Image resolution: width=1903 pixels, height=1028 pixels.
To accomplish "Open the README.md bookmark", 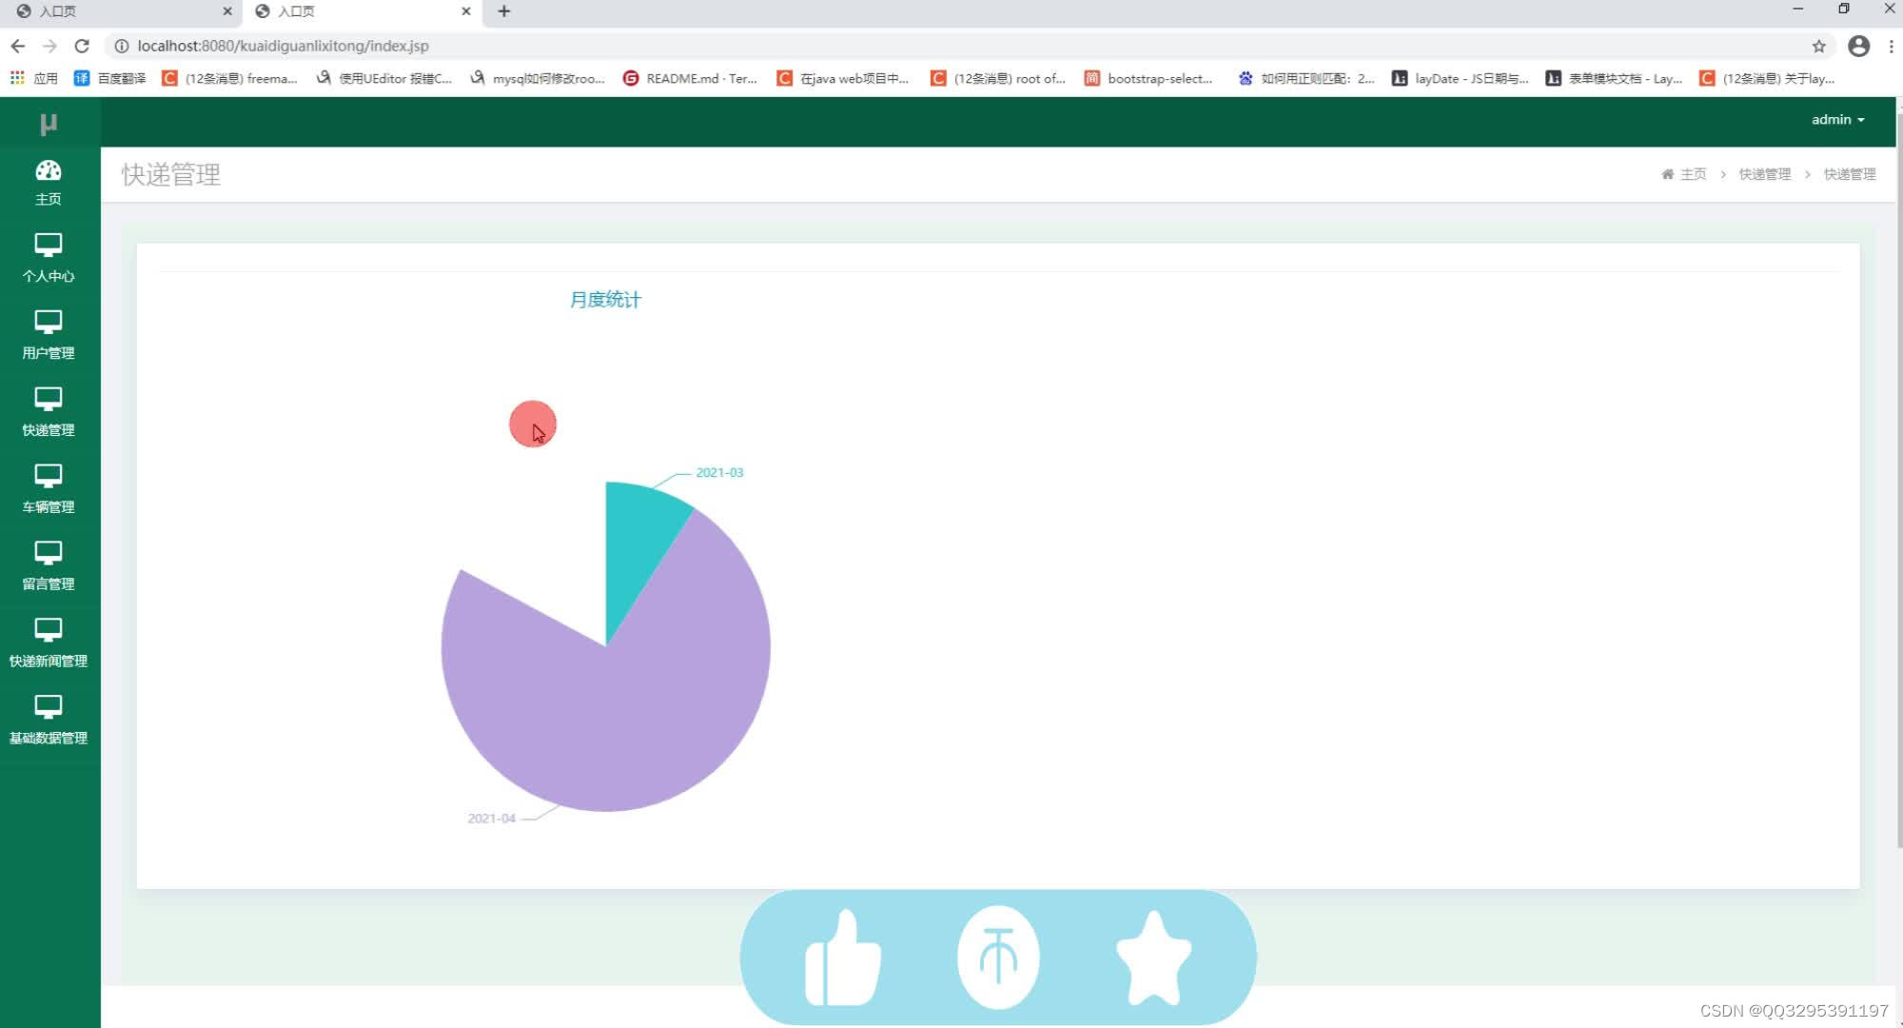I will (x=690, y=78).
